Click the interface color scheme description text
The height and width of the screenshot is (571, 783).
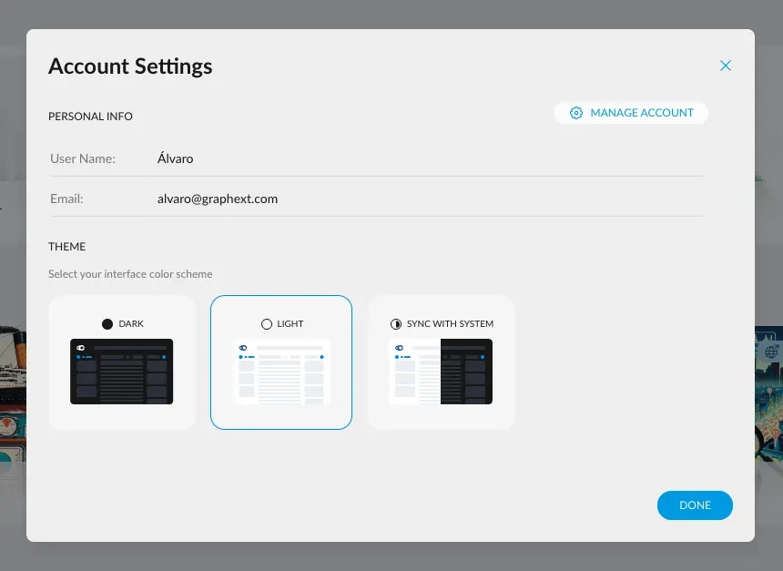click(x=131, y=273)
